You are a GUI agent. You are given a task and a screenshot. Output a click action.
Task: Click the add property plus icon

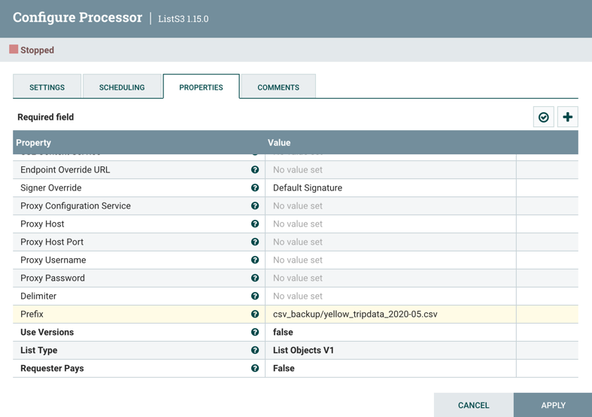[x=568, y=117]
